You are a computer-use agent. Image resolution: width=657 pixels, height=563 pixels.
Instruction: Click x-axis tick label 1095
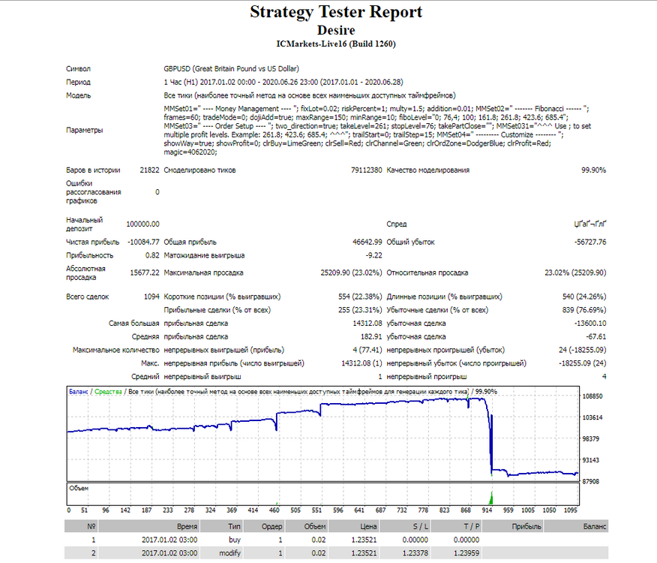pos(570,510)
